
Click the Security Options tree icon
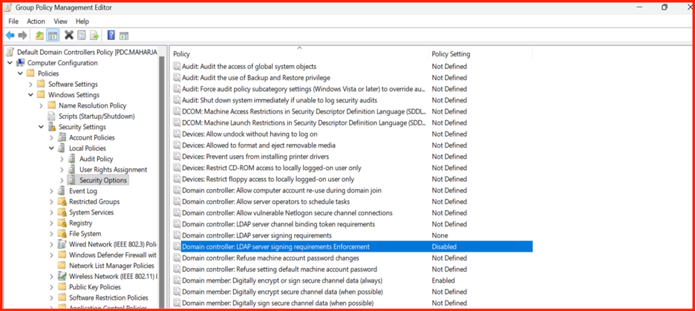pos(72,180)
